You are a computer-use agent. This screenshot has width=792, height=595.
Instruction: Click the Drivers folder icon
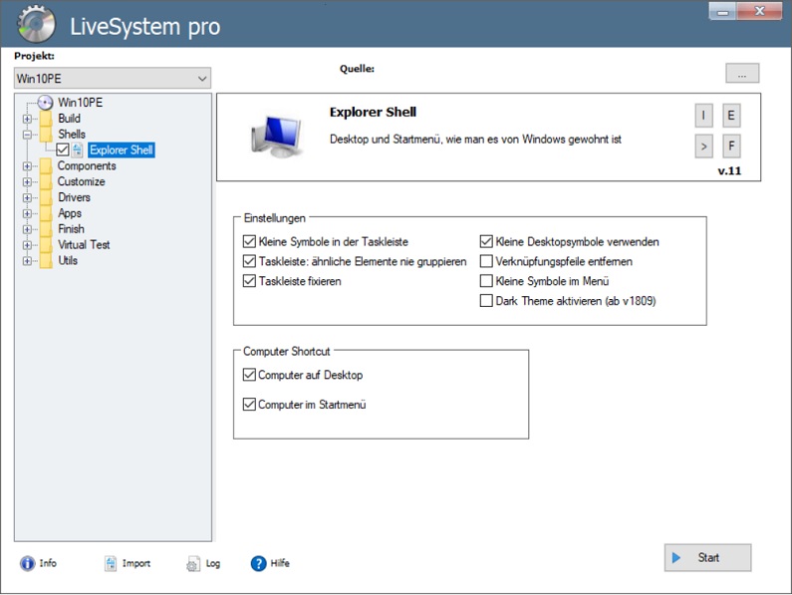coord(46,197)
